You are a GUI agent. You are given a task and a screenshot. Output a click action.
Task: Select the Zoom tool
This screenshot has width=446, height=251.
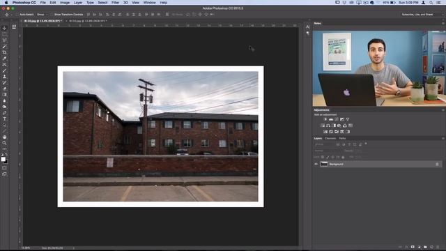tap(4, 143)
